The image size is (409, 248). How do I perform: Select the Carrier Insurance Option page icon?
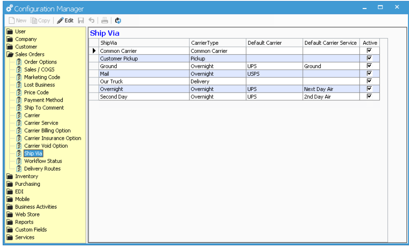click(19, 138)
